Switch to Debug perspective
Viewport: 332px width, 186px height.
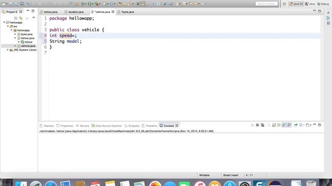click(323, 4)
